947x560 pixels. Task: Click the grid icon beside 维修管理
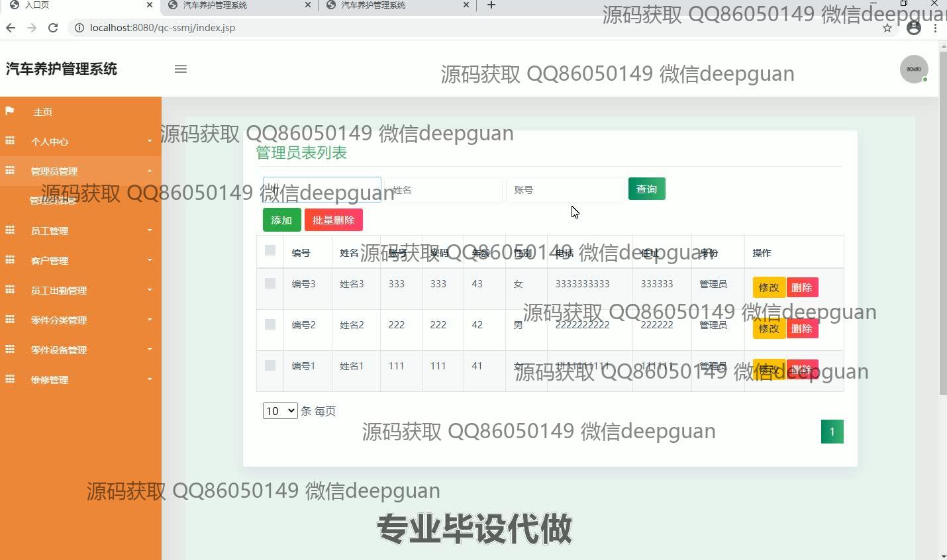pos(10,379)
